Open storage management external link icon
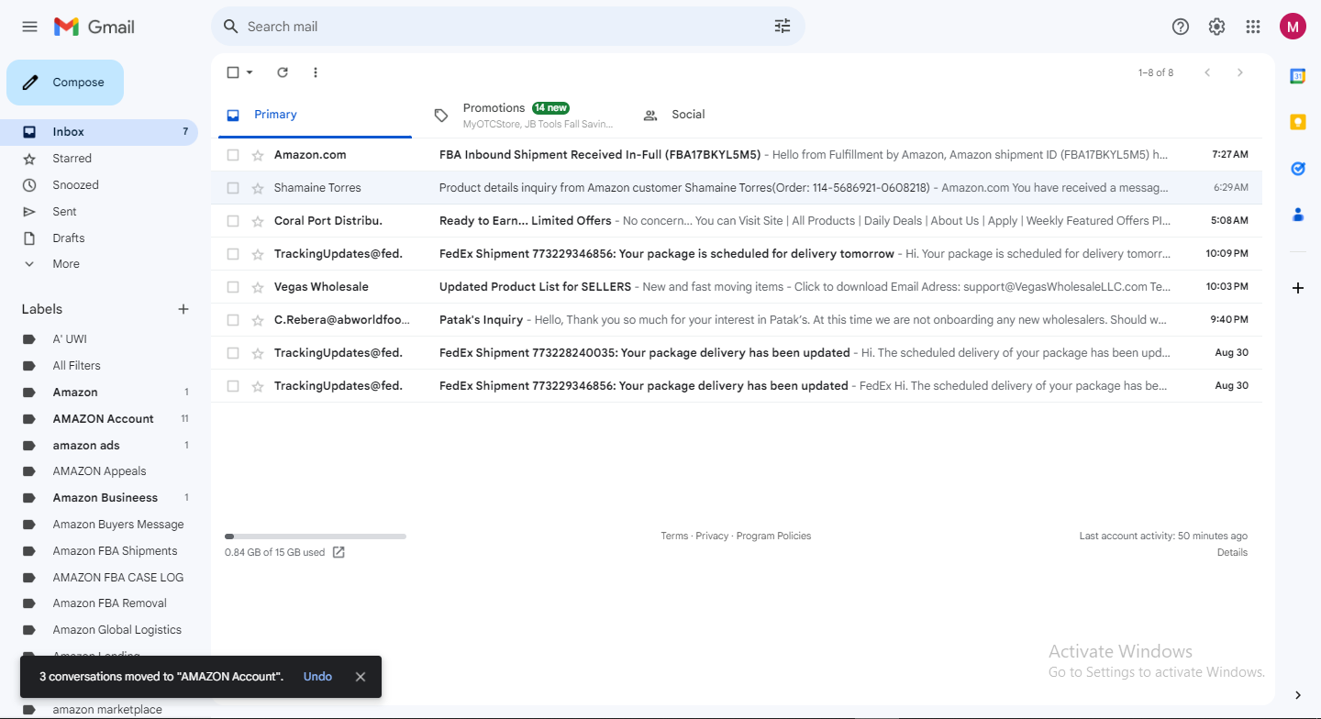1321x719 pixels. click(339, 552)
